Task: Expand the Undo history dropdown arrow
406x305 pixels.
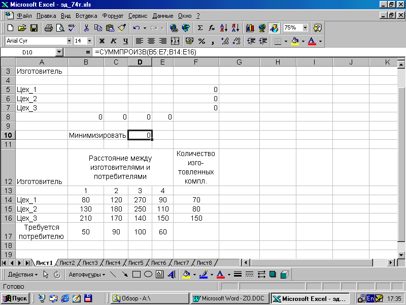Action: [145, 28]
